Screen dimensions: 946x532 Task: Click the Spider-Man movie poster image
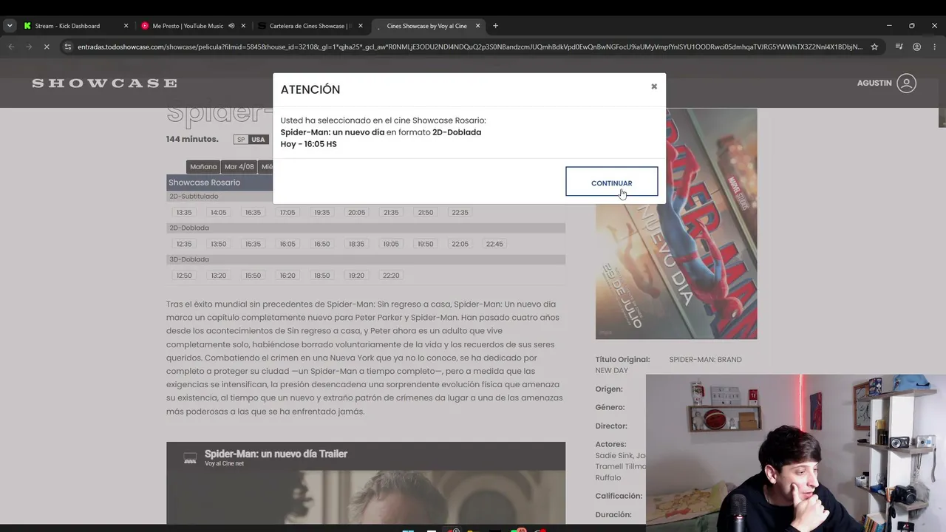pyautogui.click(x=676, y=224)
